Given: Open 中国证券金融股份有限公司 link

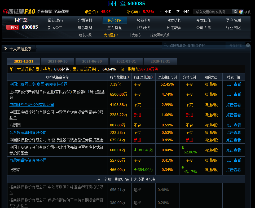Looking at the screenshot, I should pyautogui.click(x=32, y=105).
